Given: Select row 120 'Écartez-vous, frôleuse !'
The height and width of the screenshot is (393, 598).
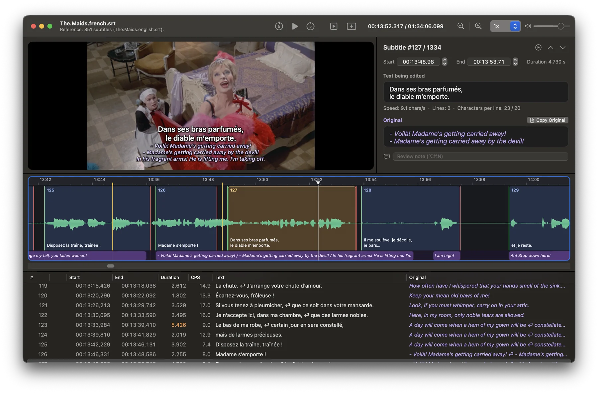Looking at the screenshot, I should [x=299, y=296].
